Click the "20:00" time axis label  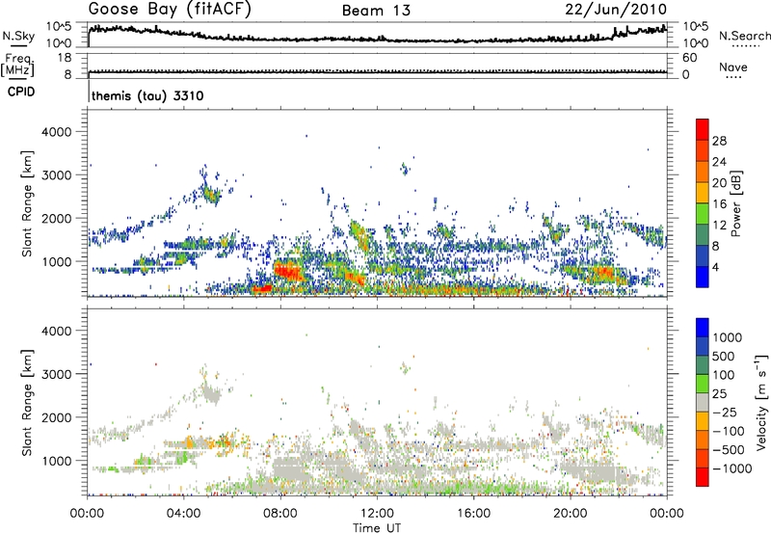tap(571, 514)
